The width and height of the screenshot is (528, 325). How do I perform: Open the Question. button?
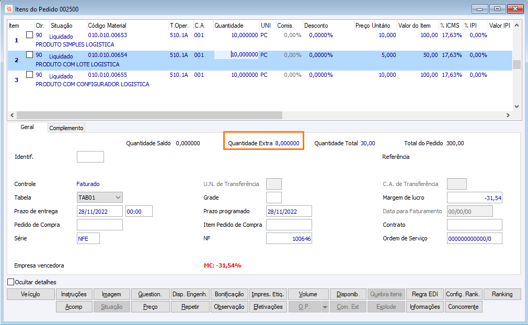[x=150, y=294]
